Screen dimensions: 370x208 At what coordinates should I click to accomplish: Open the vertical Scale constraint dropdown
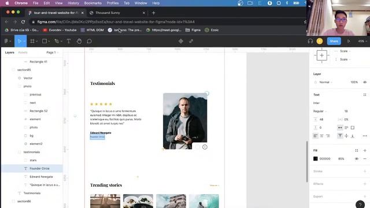pos(345,60)
